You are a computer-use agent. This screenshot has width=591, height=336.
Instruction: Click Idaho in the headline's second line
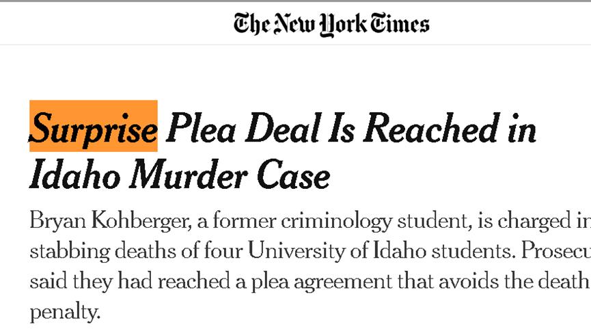[x=74, y=175]
